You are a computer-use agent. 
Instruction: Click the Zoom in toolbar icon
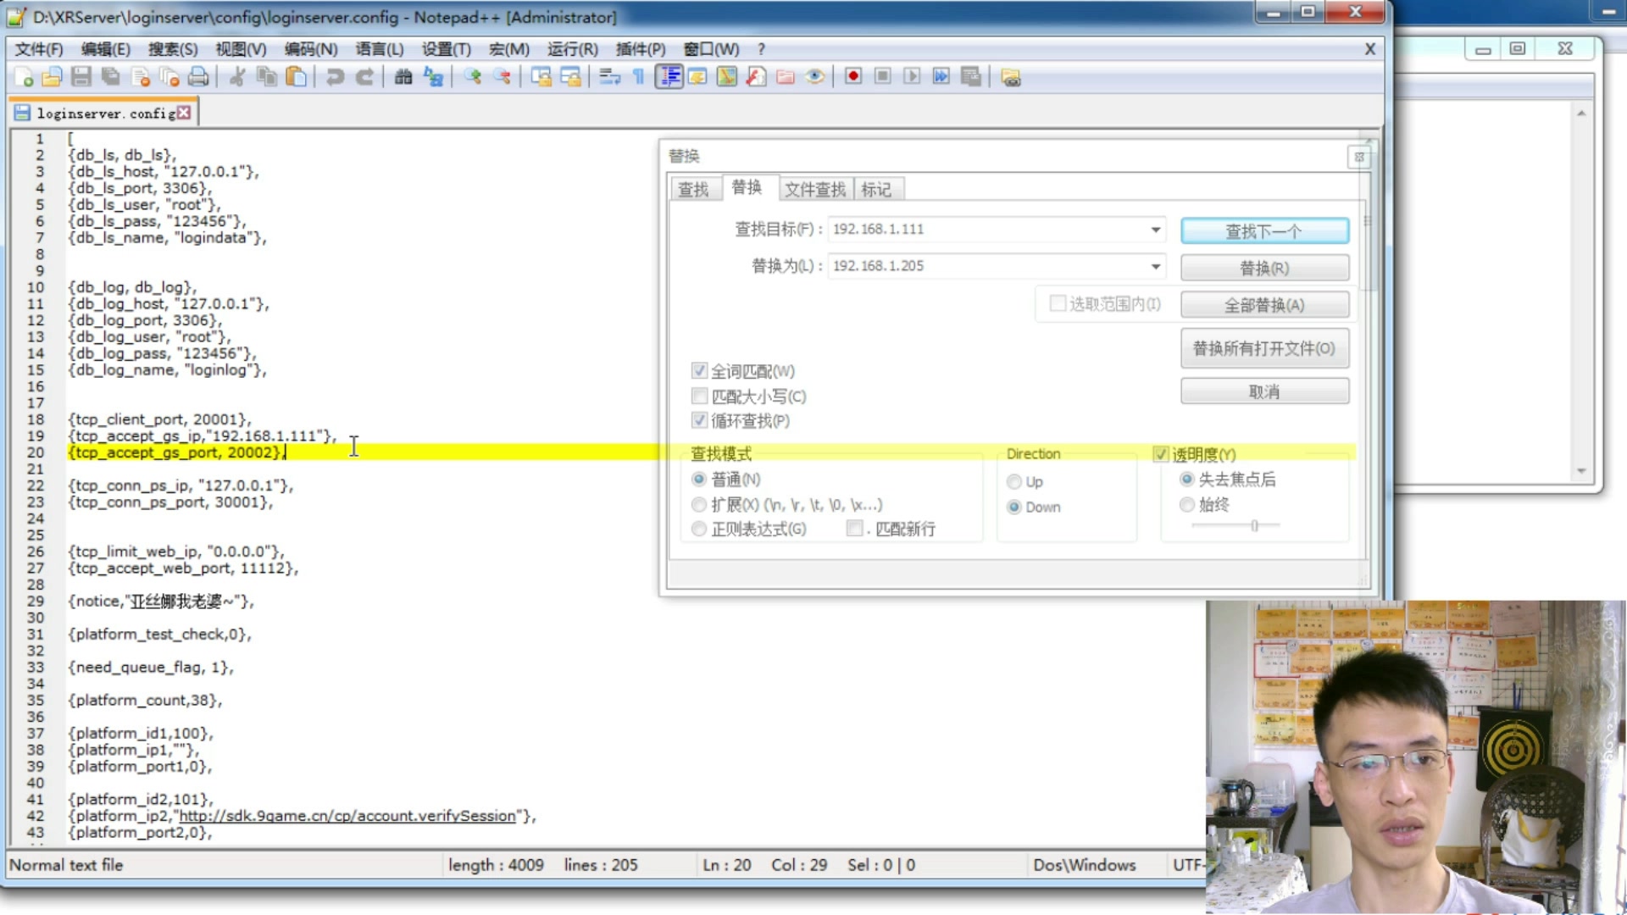click(x=473, y=77)
